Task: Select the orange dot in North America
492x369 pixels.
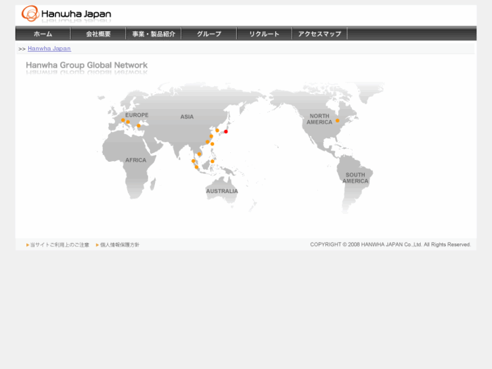Action: point(337,121)
